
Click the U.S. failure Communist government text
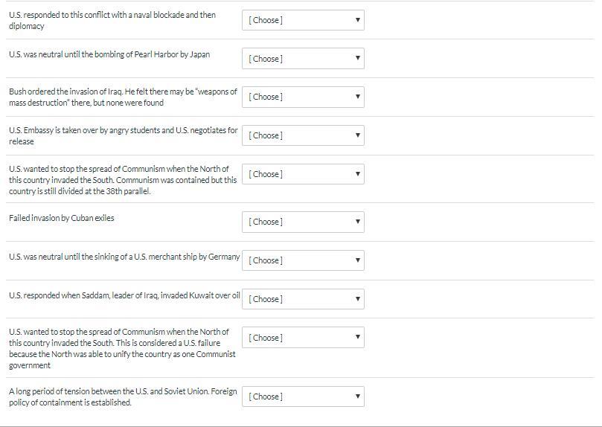(123, 348)
